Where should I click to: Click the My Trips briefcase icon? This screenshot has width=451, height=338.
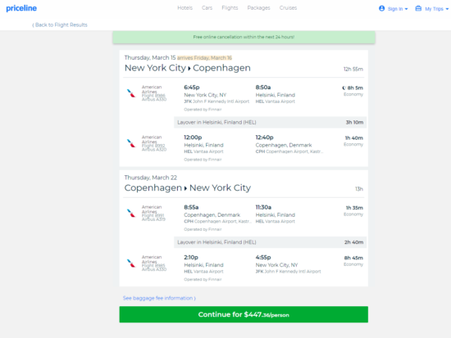click(x=418, y=8)
